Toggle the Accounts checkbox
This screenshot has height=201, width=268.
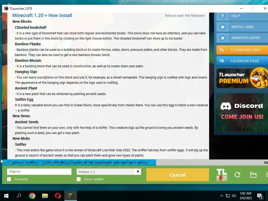pos(9,179)
